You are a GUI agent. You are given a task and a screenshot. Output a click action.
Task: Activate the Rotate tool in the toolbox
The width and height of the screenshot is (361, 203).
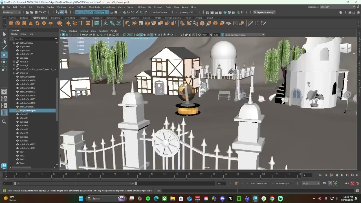pos(4,62)
